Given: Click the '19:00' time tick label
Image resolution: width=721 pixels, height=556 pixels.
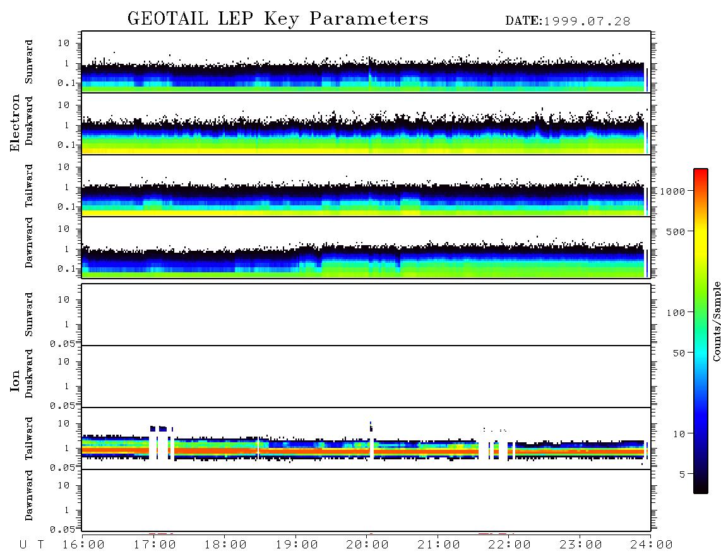Looking at the screenshot, I should click(x=297, y=545).
